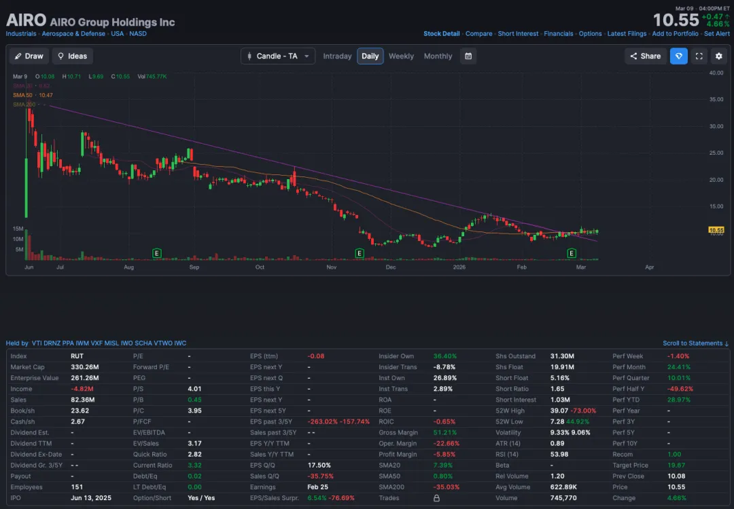Open the PPA ETF holder link
Image resolution: width=734 pixels, height=509 pixels.
click(69, 343)
